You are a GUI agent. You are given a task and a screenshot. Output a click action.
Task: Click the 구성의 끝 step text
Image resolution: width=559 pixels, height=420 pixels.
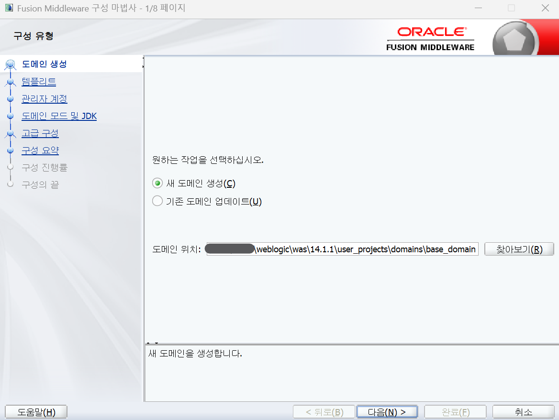coord(40,184)
